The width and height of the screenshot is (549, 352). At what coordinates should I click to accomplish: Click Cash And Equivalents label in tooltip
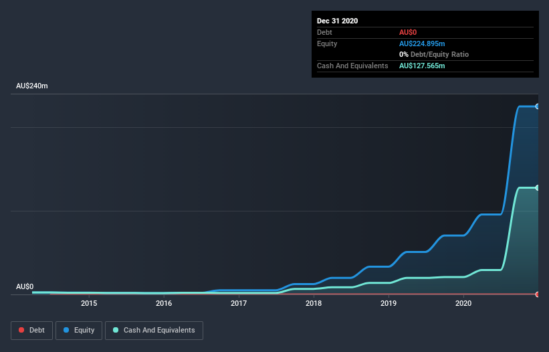(352, 66)
